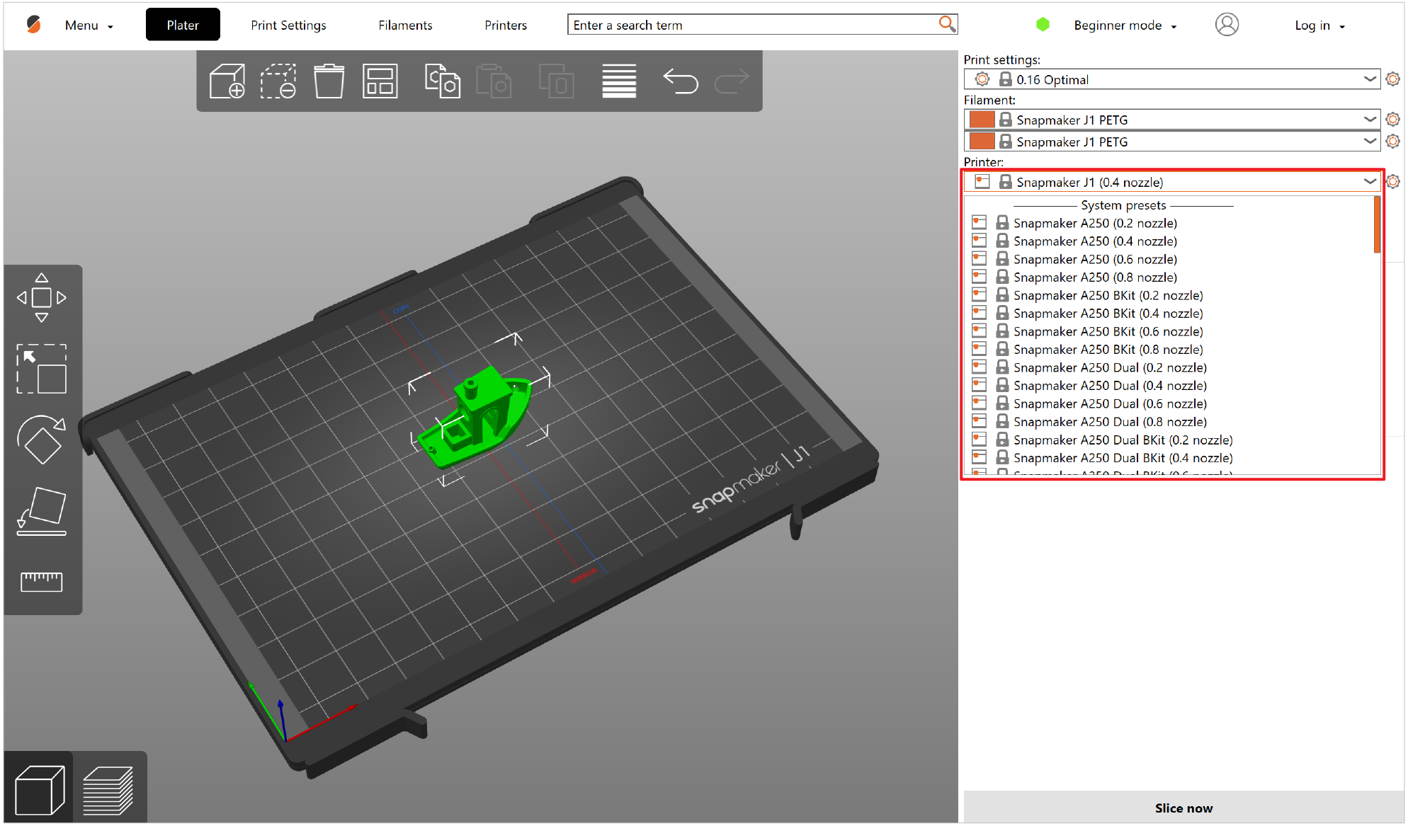Click the first filament orange color swatch
This screenshot has width=1408, height=826.
(x=982, y=120)
